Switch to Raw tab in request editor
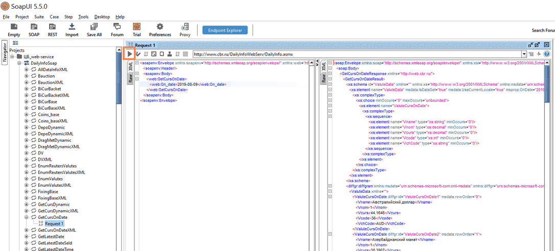Viewport: 555px width, 251px height. pyautogui.click(x=130, y=78)
